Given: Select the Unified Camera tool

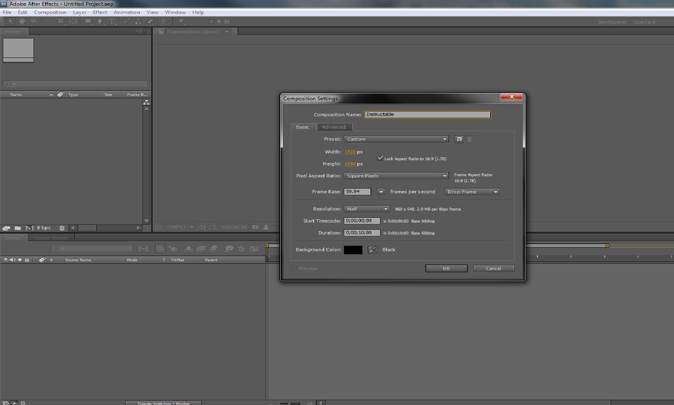Looking at the screenshot, I should [61, 22].
